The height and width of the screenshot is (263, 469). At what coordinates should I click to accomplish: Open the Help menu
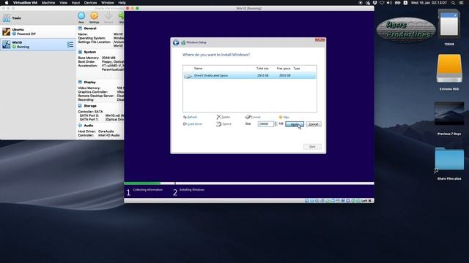pos(122,3)
